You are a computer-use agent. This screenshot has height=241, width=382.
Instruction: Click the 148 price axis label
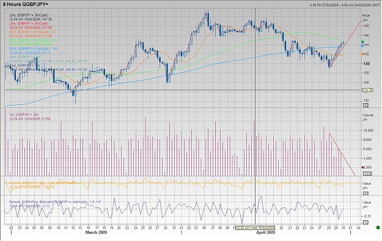tap(366, 26)
